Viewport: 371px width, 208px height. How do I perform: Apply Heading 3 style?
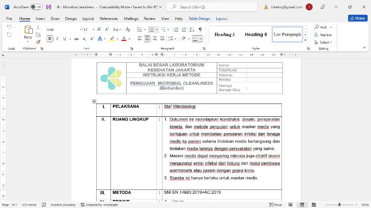(x=224, y=35)
